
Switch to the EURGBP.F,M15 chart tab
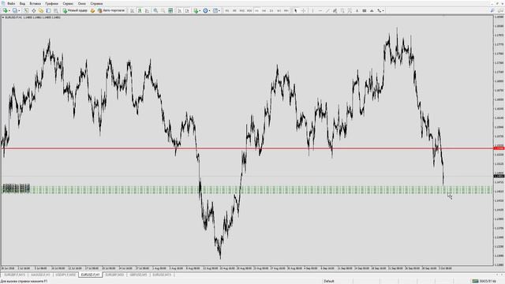click(14, 275)
